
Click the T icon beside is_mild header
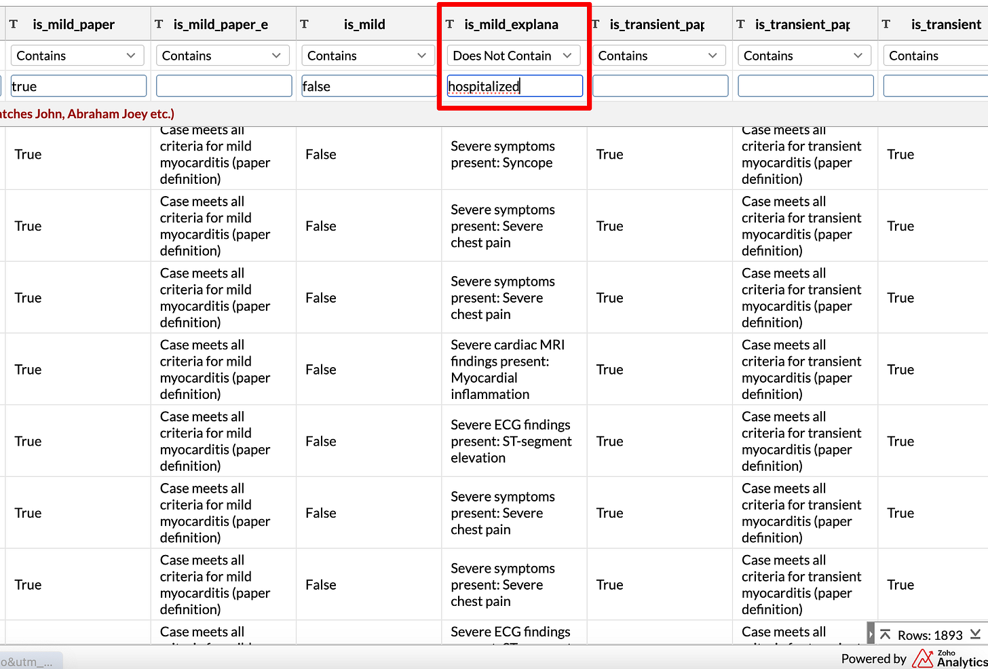click(x=304, y=24)
